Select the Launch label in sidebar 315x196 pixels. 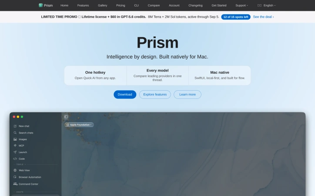23,152
